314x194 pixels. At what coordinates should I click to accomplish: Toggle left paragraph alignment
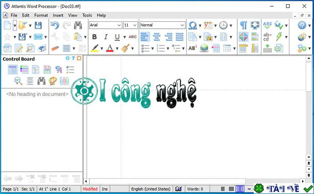(x=145, y=37)
